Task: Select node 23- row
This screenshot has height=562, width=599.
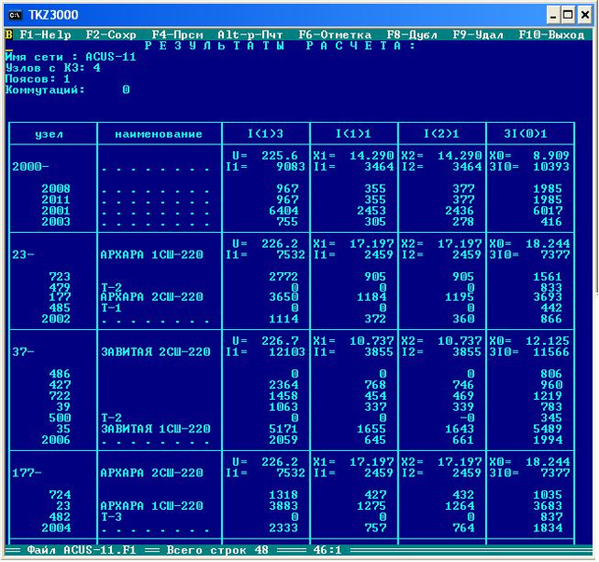Action: [x=23, y=254]
